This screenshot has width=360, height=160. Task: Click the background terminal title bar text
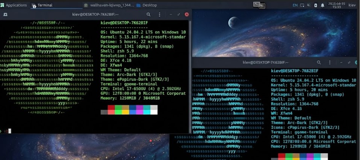pos(266,62)
